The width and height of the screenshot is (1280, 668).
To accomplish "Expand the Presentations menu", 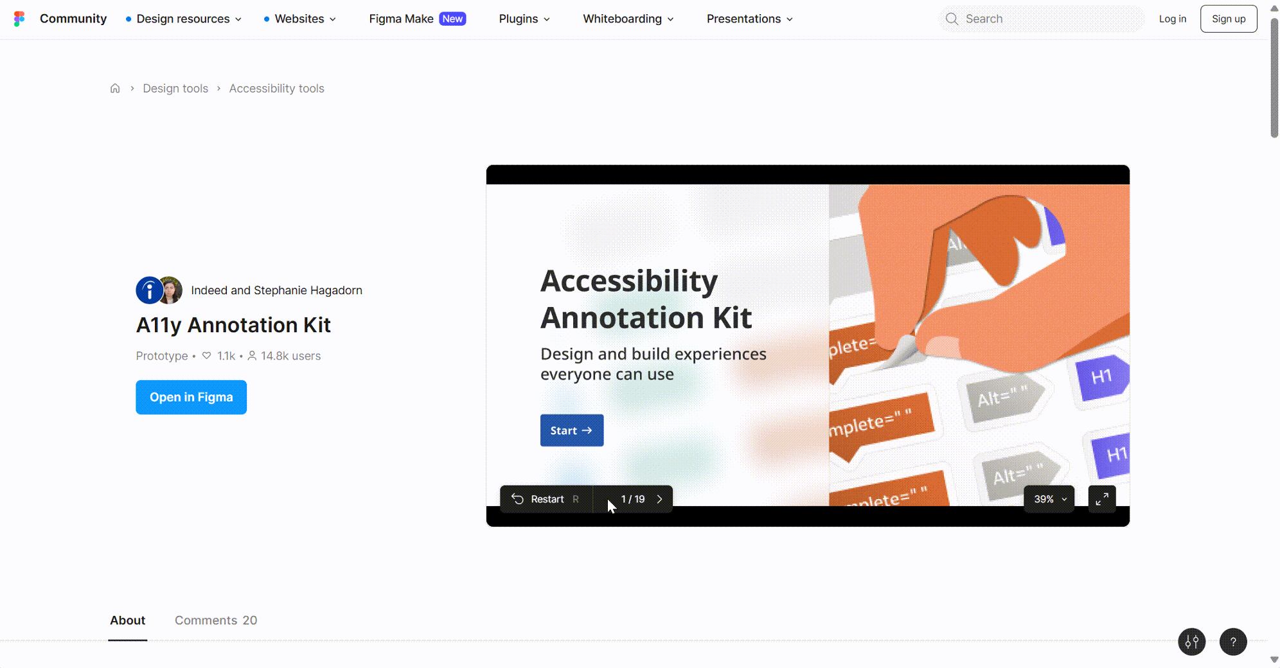I will click(750, 19).
